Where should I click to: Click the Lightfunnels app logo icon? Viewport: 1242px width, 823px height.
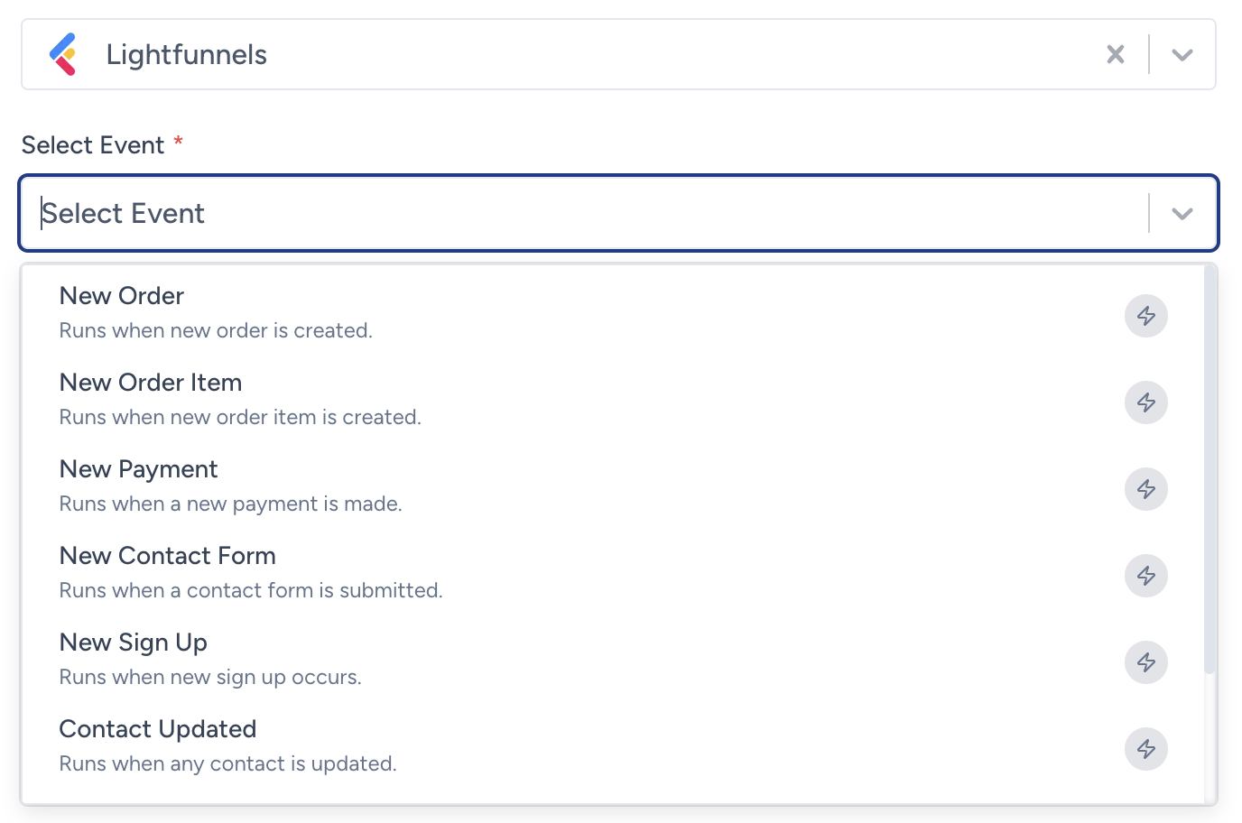[64, 54]
